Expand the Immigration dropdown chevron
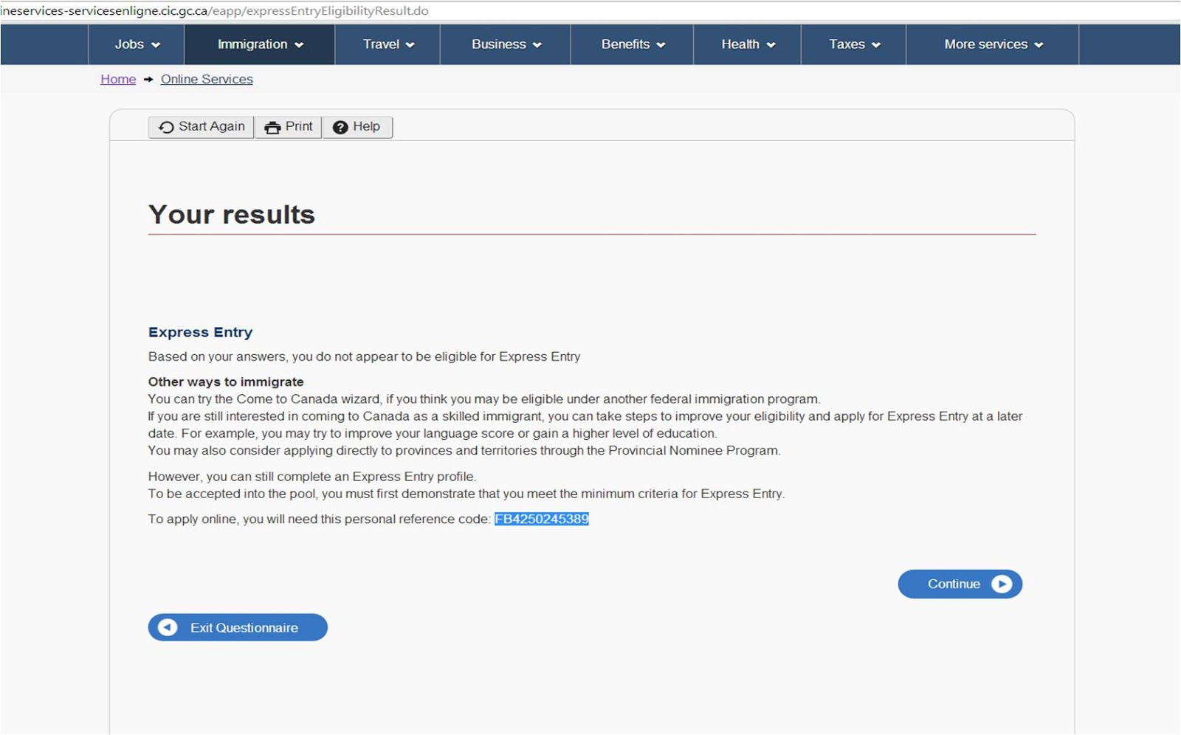Image resolution: width=1181 pixels, height=735 pixels. (x=299, y=45)
